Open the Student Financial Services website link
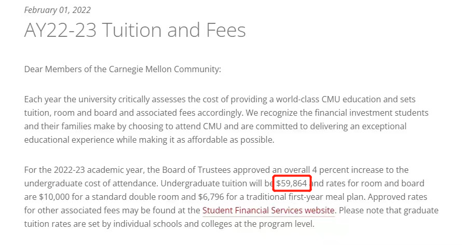Viewport: 462px width, 245px height. pyautogui.click(x=268, y=210)
